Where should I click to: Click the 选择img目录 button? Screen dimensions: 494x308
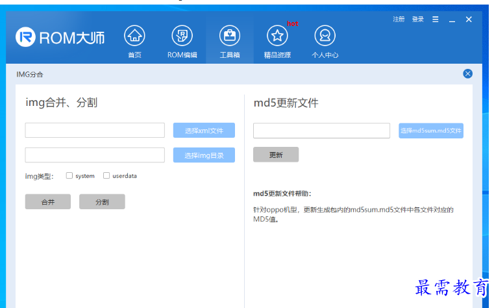pos(204,155)
